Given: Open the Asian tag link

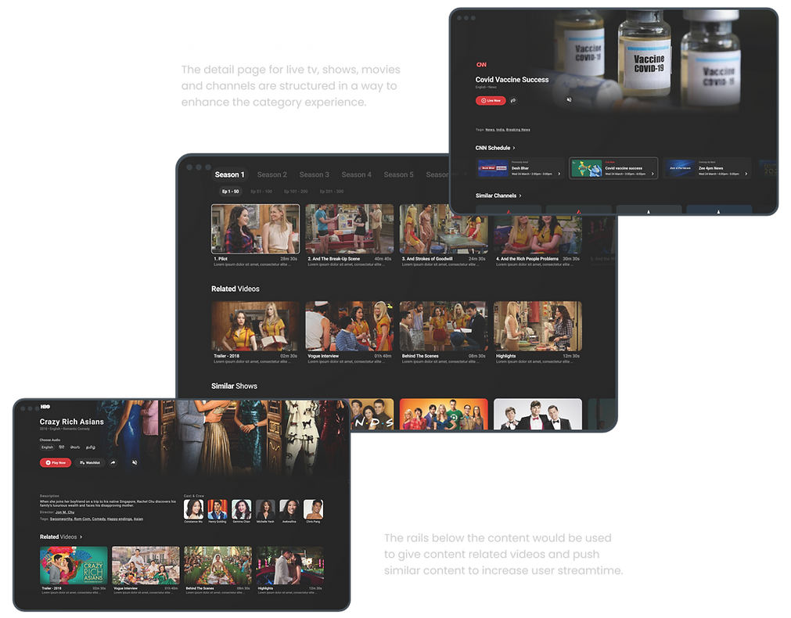Looking at the screenshot, I should point(138,519).
